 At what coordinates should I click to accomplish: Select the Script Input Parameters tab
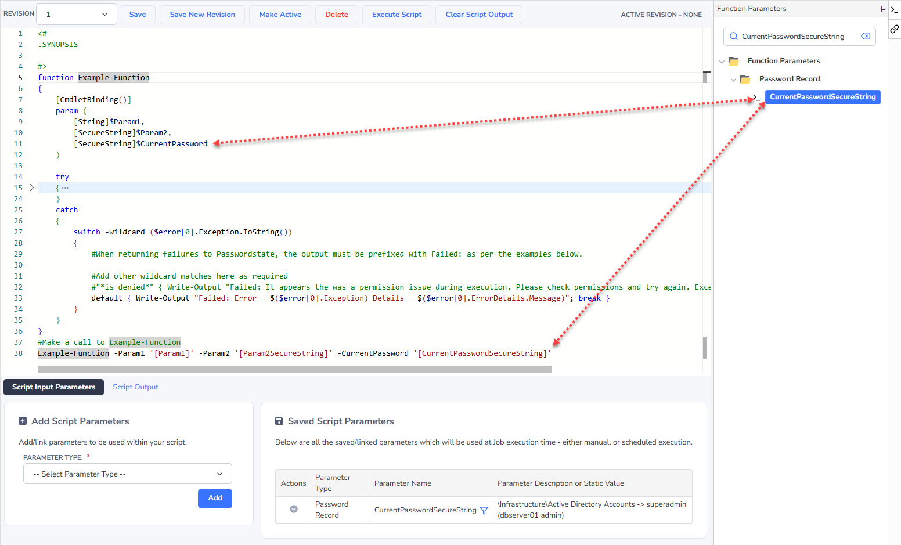(x=54, y=387)
